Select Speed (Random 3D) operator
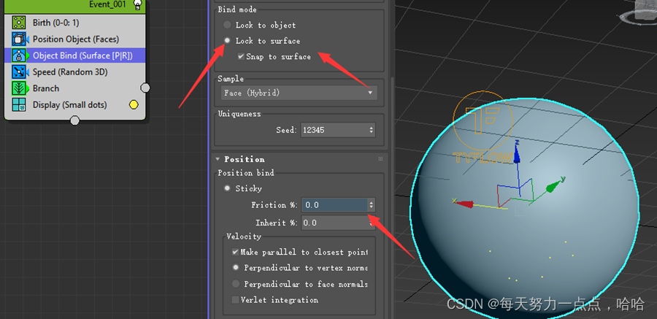This screenshot has width=657, height=319. [x=75, y=72]
